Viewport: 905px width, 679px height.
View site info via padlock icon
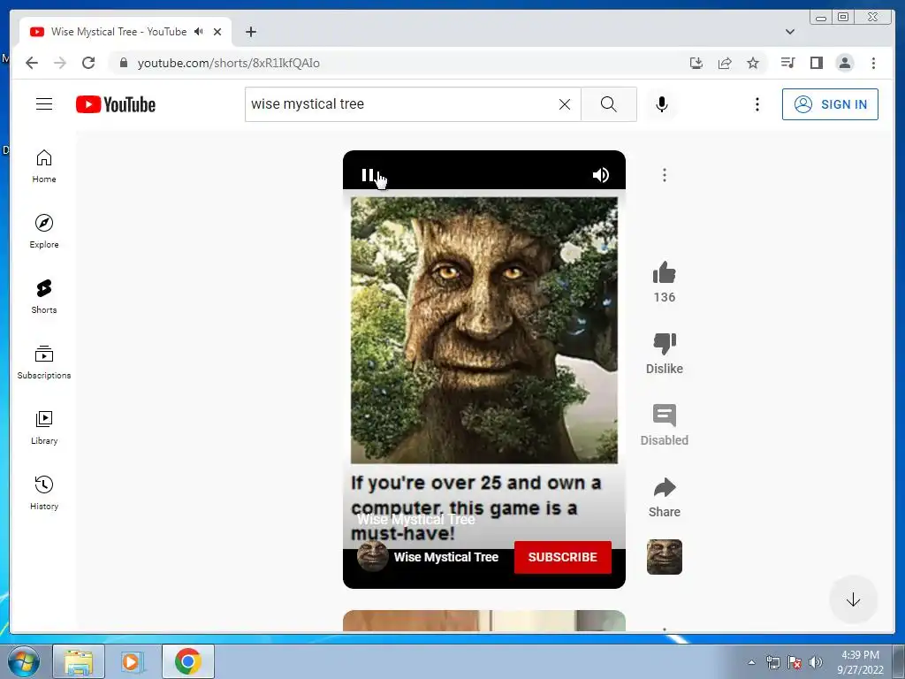(123, 63)
